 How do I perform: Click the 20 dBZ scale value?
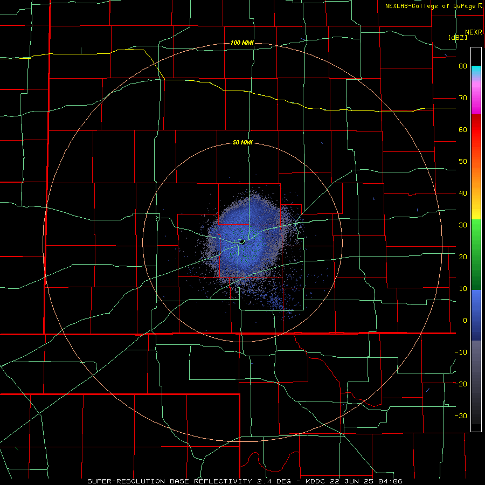463,257
